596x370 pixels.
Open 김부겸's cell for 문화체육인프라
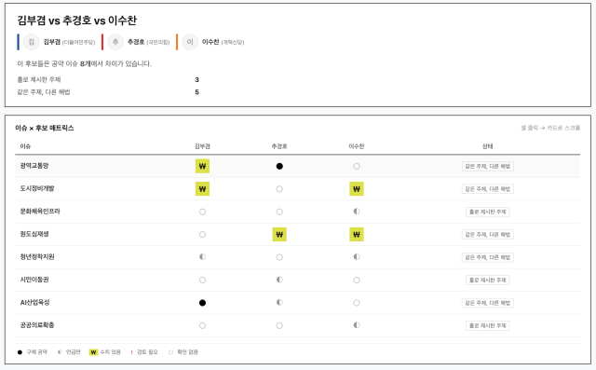[202, 212]
